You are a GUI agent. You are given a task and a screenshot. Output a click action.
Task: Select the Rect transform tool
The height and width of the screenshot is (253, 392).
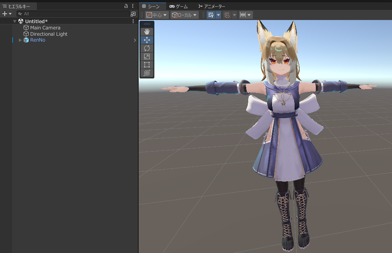tap(147, 65)
